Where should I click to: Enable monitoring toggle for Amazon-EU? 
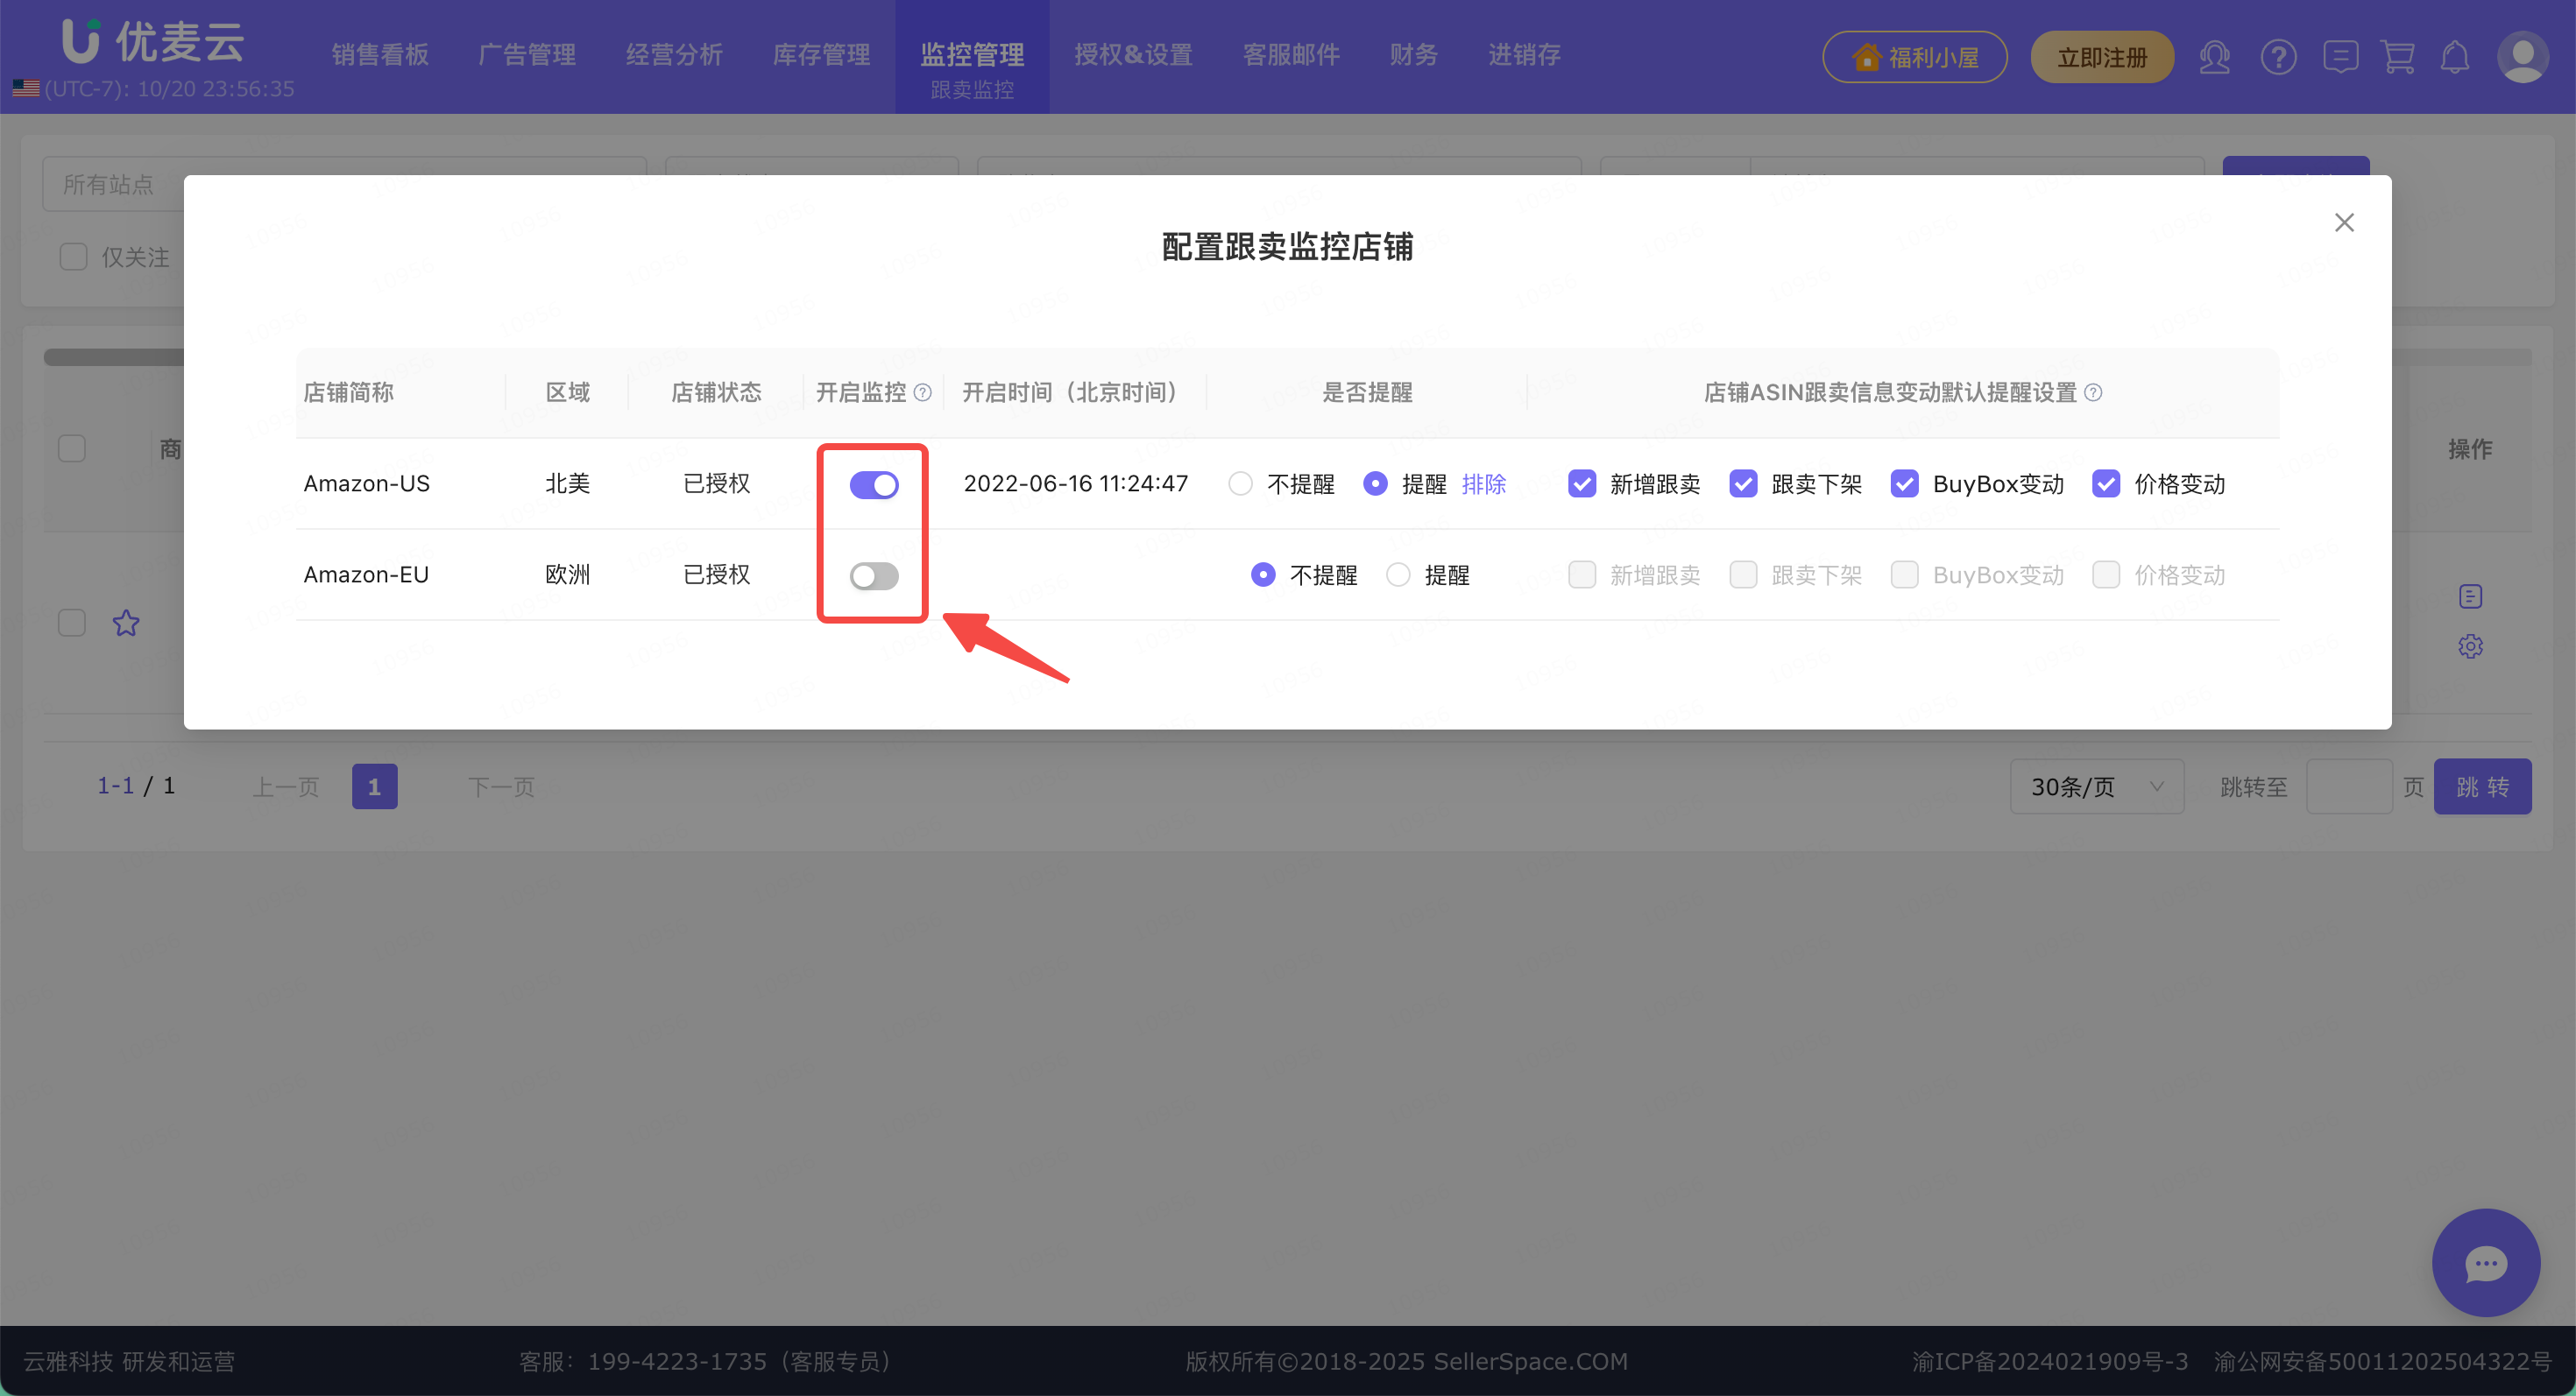tap(873, 575)
